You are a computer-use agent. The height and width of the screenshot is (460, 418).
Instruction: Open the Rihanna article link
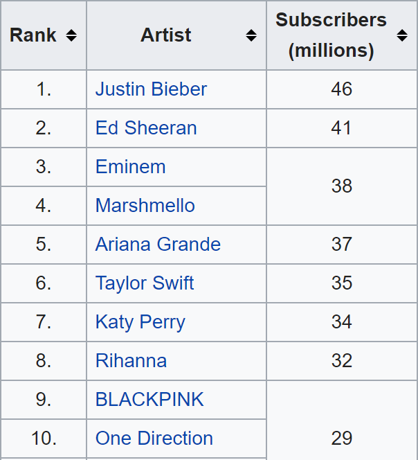tap(131, 360)
